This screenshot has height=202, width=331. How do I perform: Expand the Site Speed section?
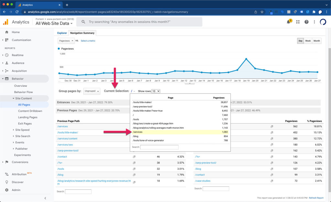13,130
